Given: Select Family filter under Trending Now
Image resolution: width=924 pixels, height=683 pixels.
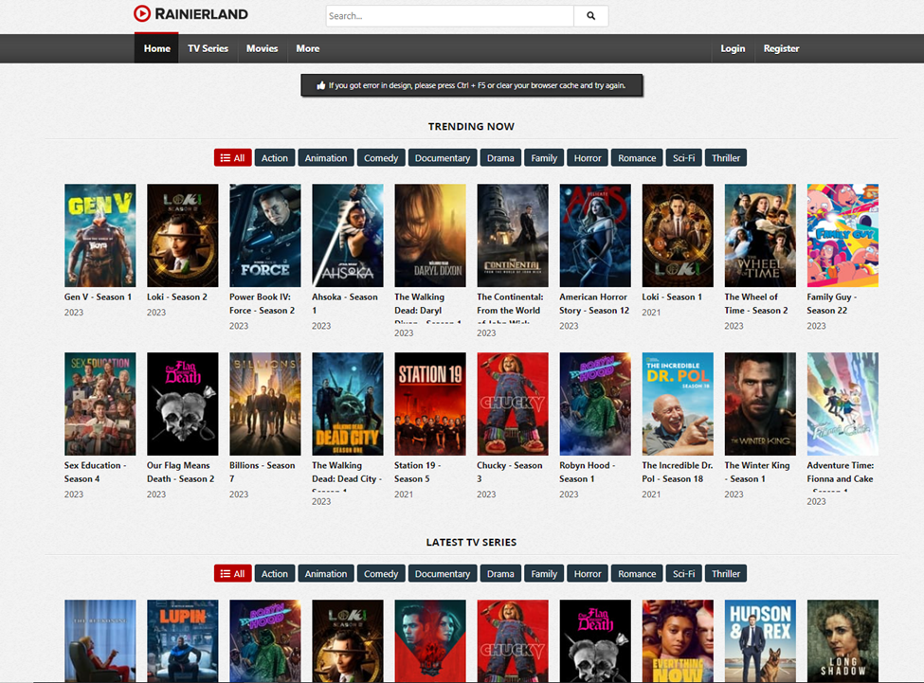Looking at the screenshot, I should tap(544, 158).
